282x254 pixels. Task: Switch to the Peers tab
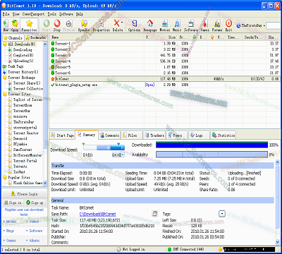pos(177,135)
